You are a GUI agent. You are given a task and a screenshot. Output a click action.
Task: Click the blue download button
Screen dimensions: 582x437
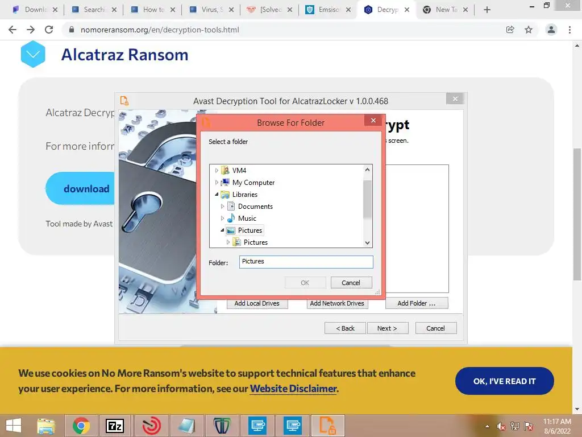tap(80, 188)
